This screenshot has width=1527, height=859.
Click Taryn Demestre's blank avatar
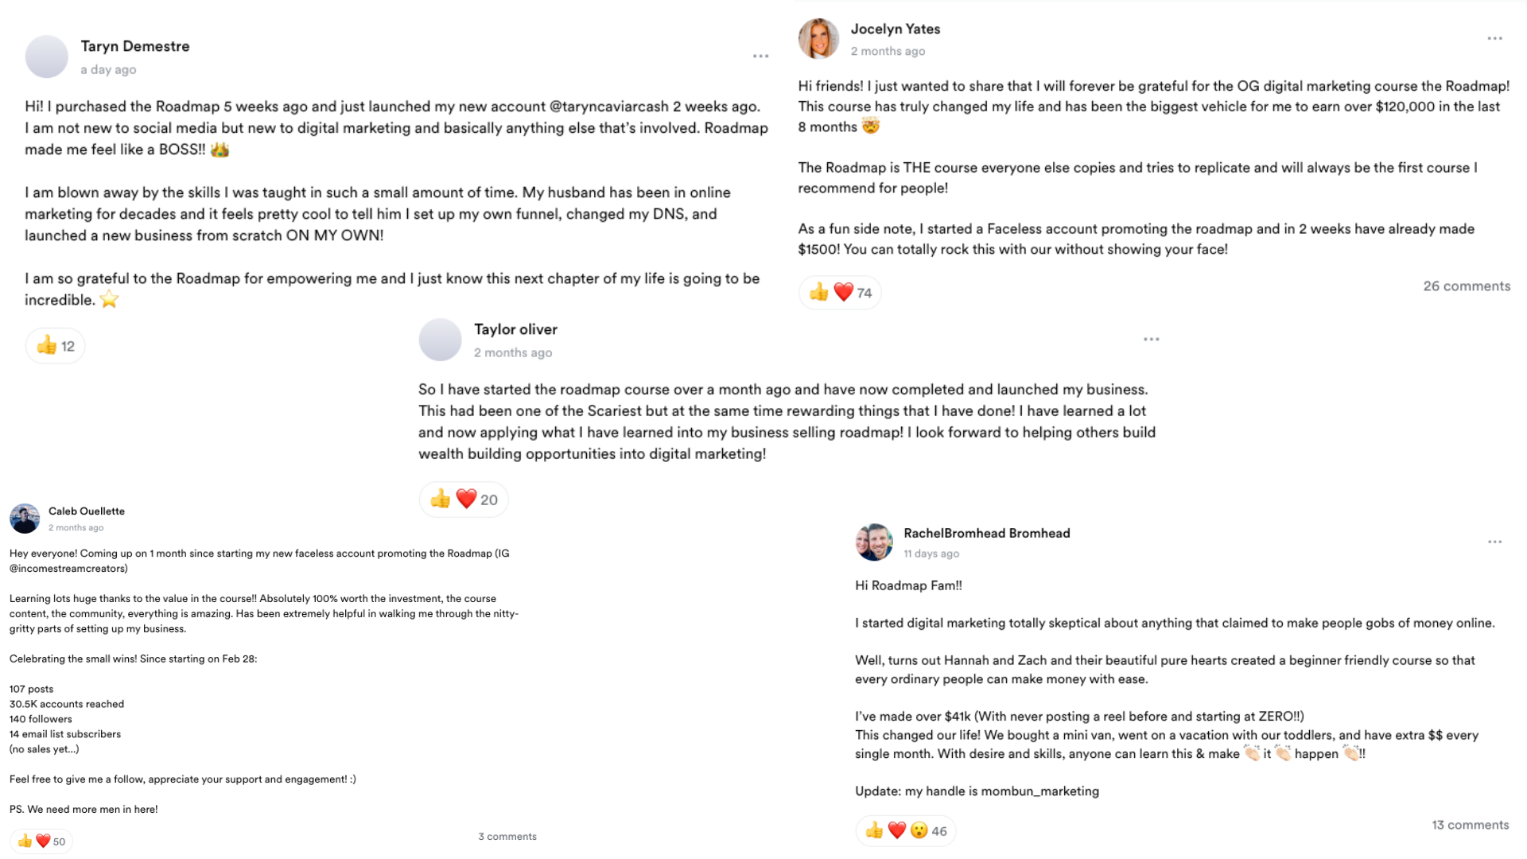[46, 56]
